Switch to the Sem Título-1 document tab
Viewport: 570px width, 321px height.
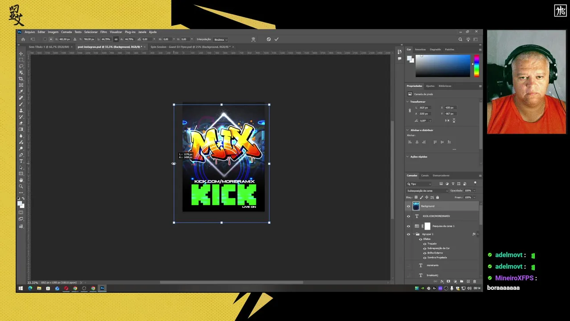coord(49,47)
